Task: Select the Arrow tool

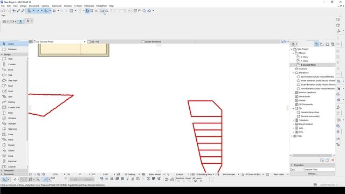Action: tap(14, 44)
